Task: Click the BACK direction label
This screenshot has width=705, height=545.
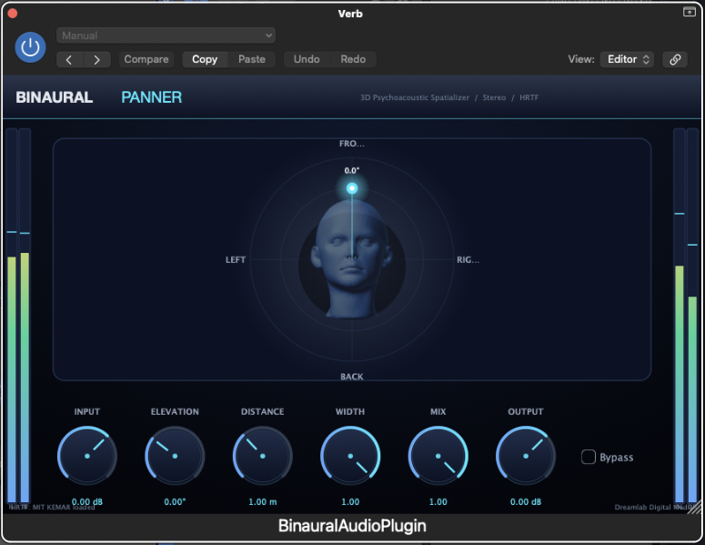Action: pyautogui.click(x=352, y=377)
